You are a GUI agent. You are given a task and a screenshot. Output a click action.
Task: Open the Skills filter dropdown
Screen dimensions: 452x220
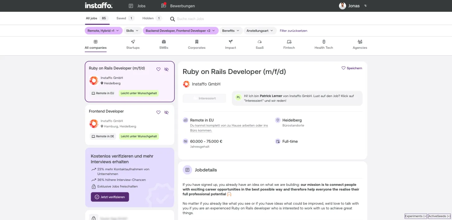point(132,31)
